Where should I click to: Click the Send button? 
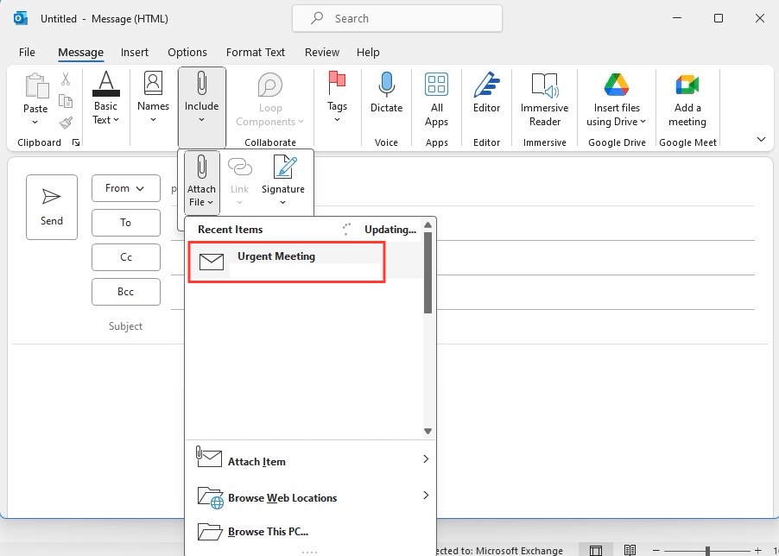52,207
